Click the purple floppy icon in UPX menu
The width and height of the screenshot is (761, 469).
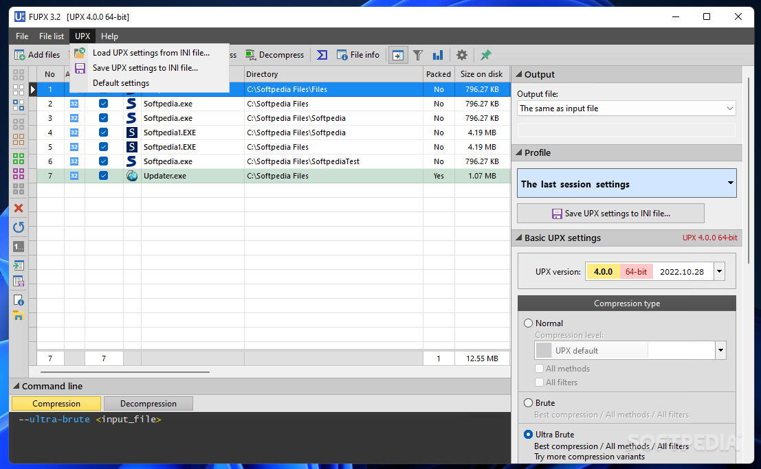[80, 68]
